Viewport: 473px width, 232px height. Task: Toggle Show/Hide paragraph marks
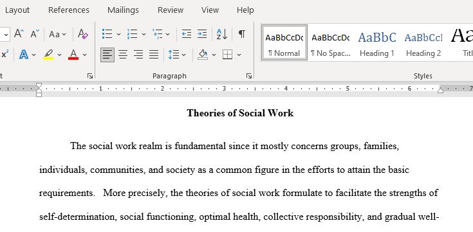[x=241, y=34]
